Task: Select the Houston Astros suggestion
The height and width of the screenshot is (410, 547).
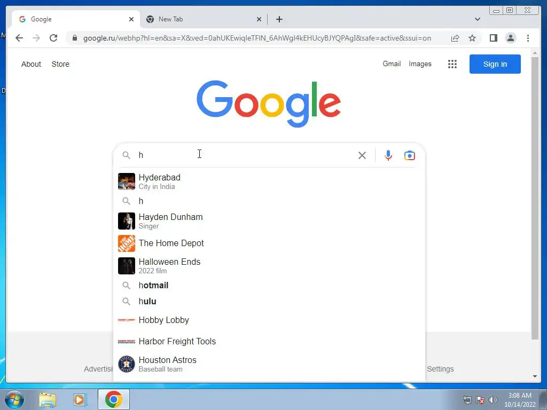Action: click(x=269, y=364)
